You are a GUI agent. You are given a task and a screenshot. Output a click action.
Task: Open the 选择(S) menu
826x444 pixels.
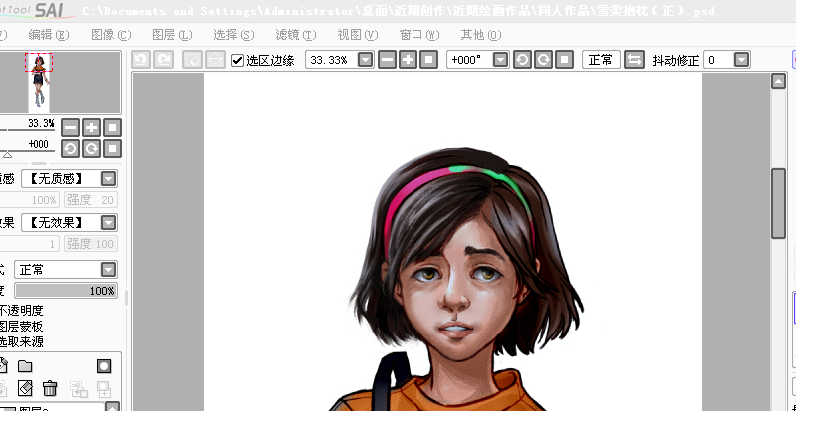[x=234, y=35]
